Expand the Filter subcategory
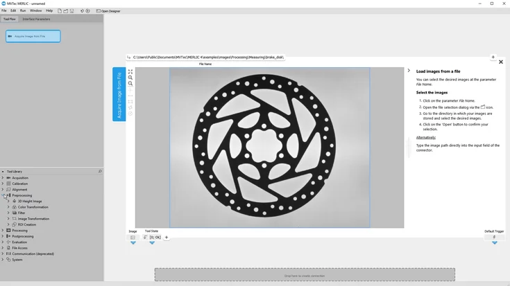 pos(8,213)
